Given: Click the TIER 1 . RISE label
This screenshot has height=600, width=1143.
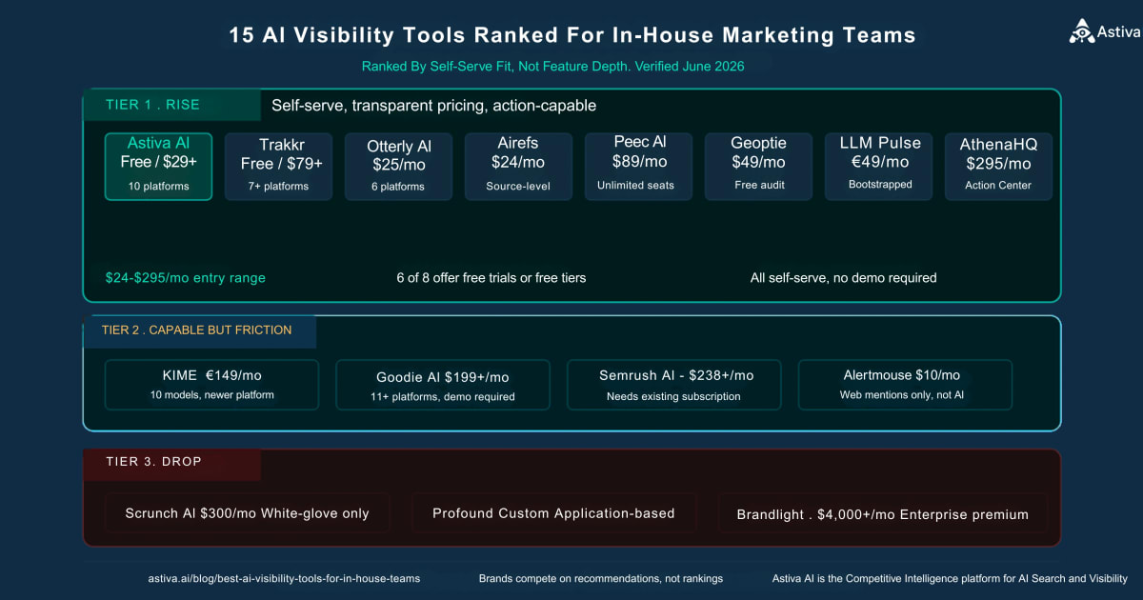Looking at the screenshot, I should tap(153, 105).
